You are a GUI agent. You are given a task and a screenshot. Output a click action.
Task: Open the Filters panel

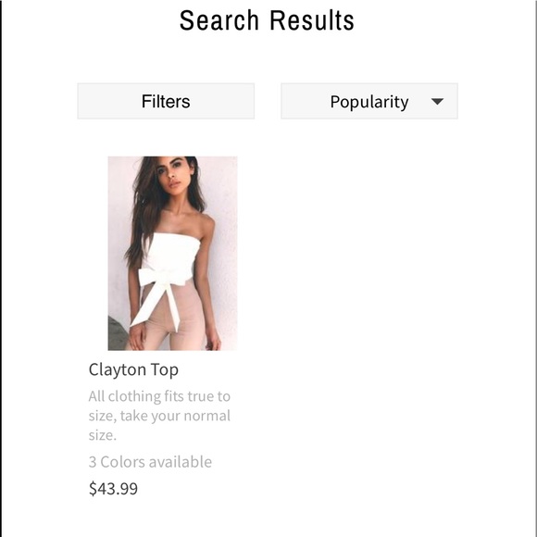click(x=166, y=101)
